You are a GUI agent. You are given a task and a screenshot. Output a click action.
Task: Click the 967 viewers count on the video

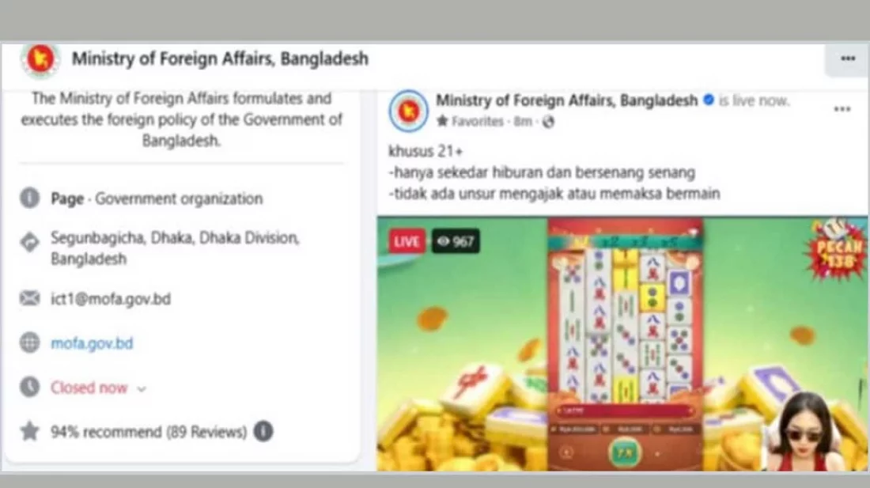456,241
